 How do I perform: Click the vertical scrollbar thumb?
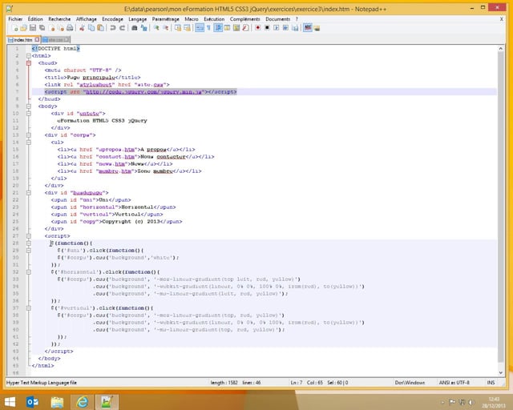coord(500,207)
